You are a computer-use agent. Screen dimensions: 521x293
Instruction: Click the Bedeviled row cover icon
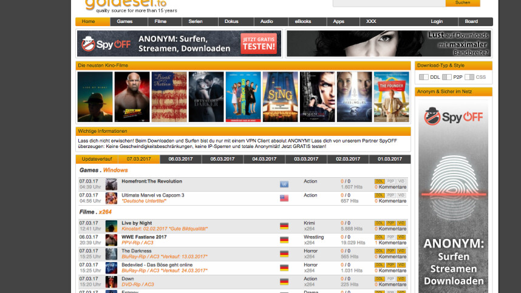coord(111,268)
